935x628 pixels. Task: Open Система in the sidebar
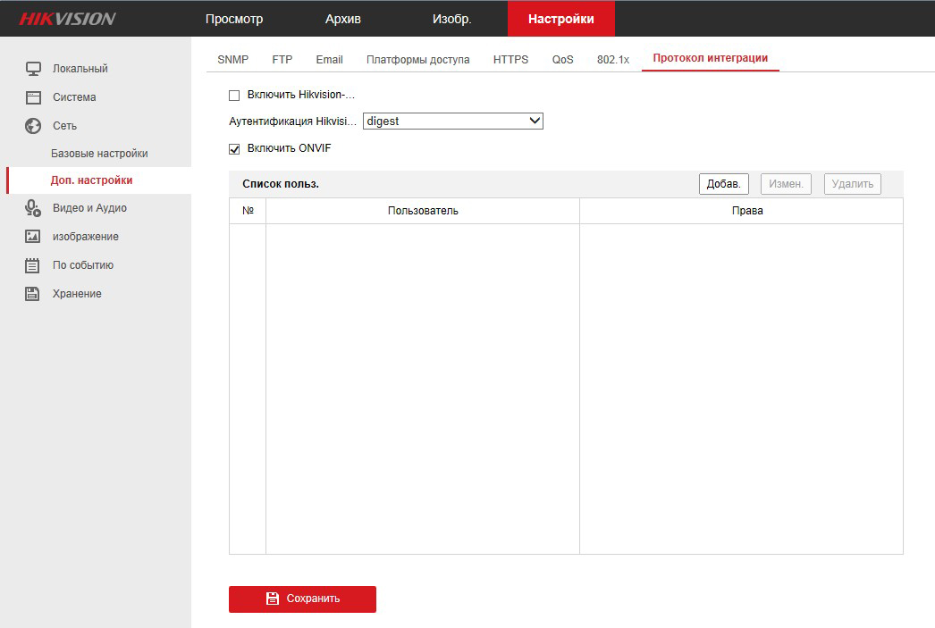click(74, 97)
